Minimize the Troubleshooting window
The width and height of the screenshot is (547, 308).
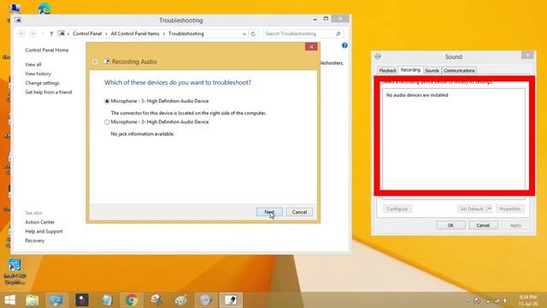[x=315, y=19]
